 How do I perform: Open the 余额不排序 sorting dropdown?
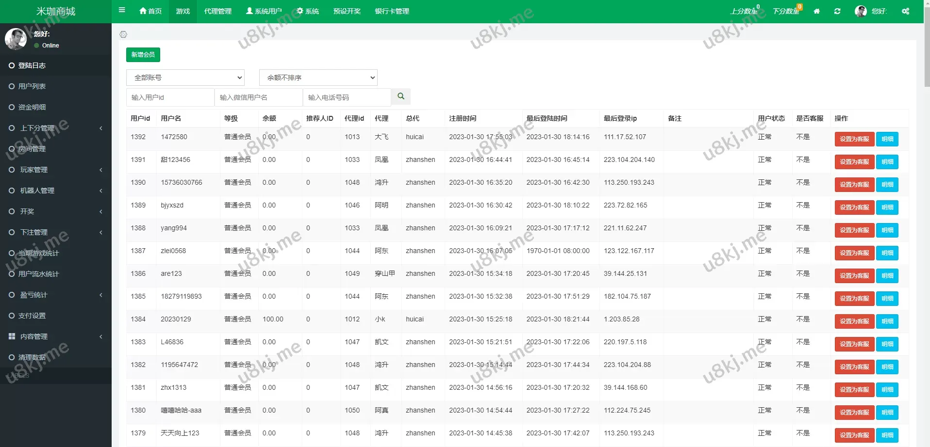coord(318,78)
